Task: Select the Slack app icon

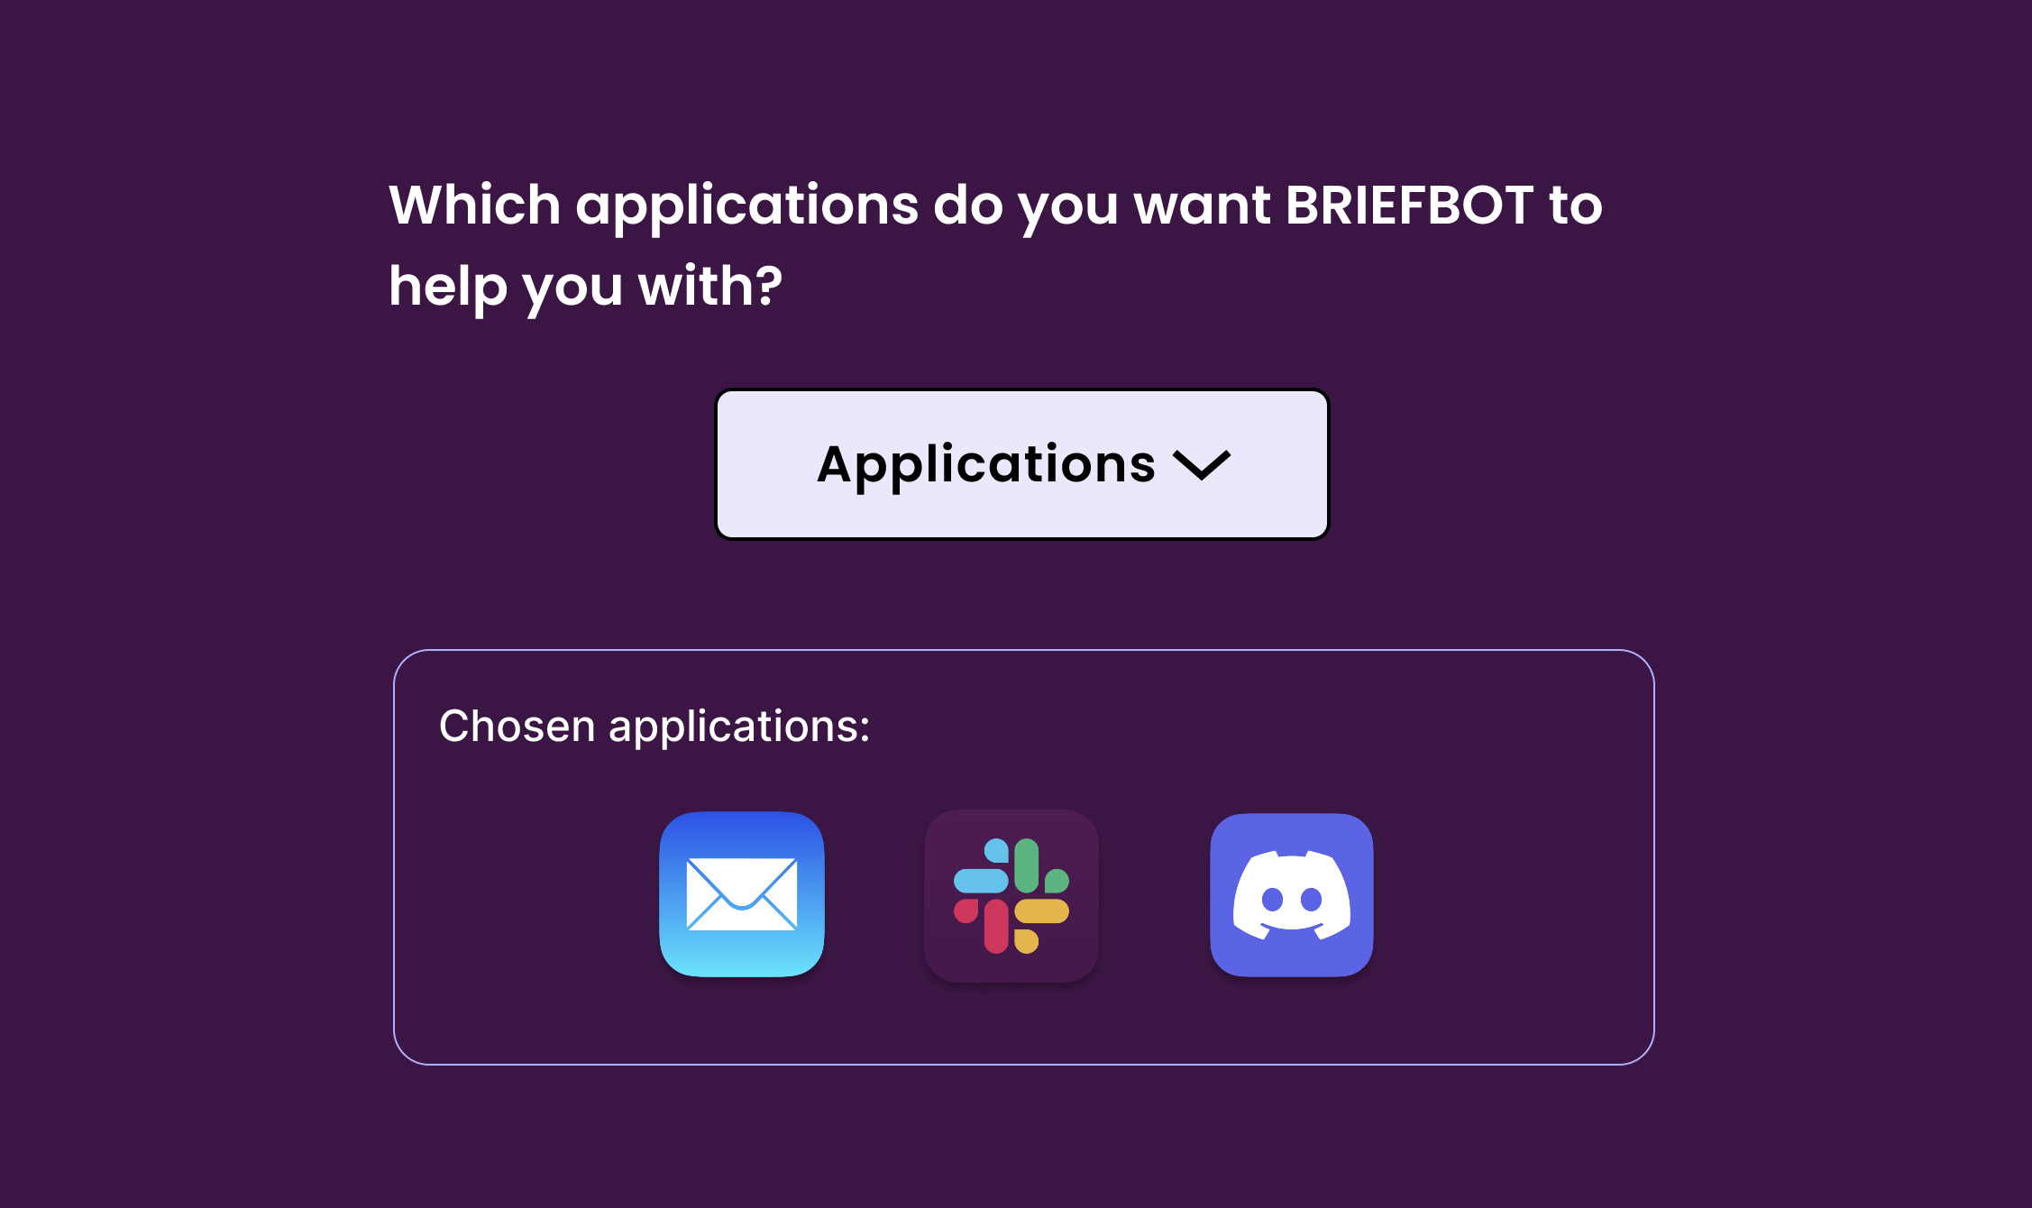Action: [x=1011, y=895]
